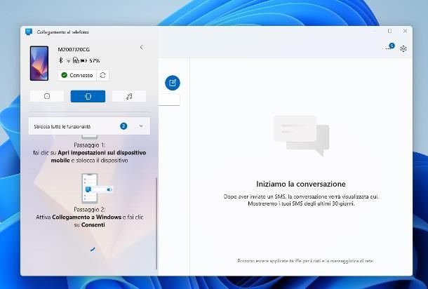Viewport: 428px width, 289px height.
Task: Open the notifications more menu
Action: click(x=390, y=47)
